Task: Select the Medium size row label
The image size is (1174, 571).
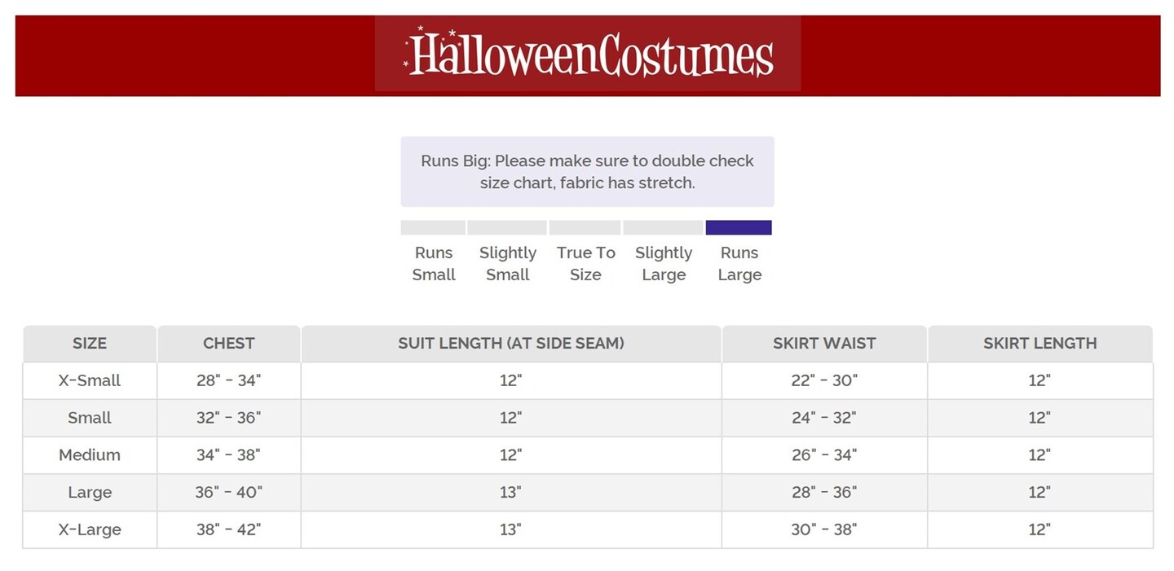Action: (90, 455)
